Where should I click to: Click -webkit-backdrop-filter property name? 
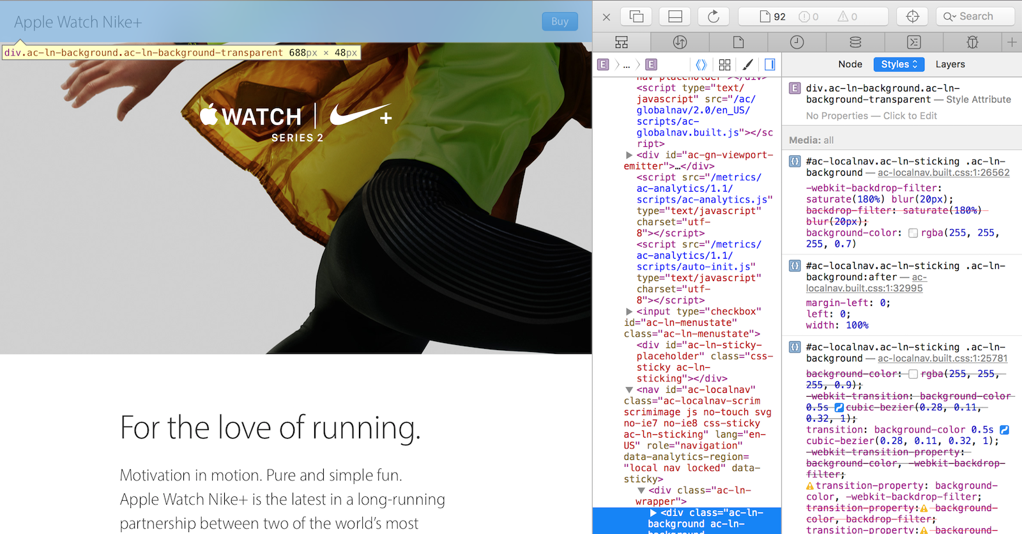872,188
